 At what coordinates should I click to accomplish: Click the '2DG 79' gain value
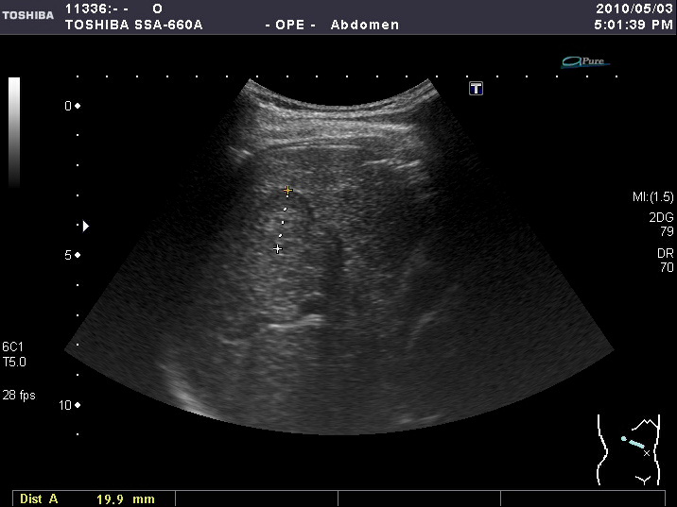(x=661, y=224)
